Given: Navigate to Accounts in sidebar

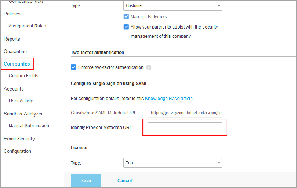Looking at the screenshot, I should point(14,89).
